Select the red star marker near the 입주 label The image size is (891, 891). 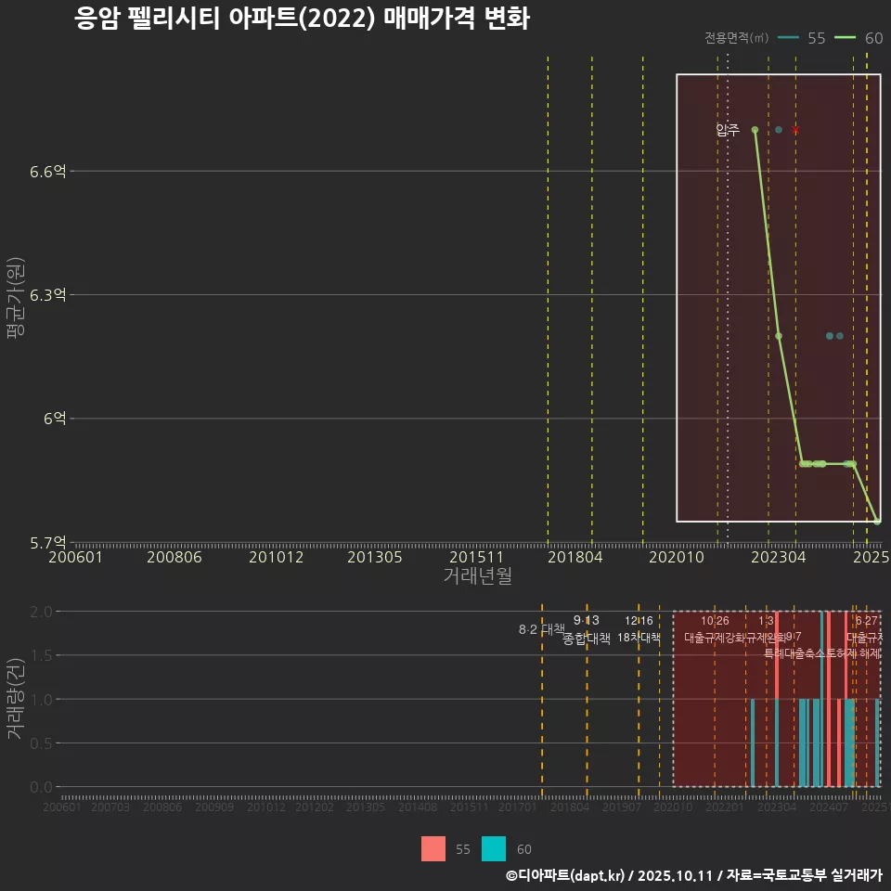tap(796, 132)
